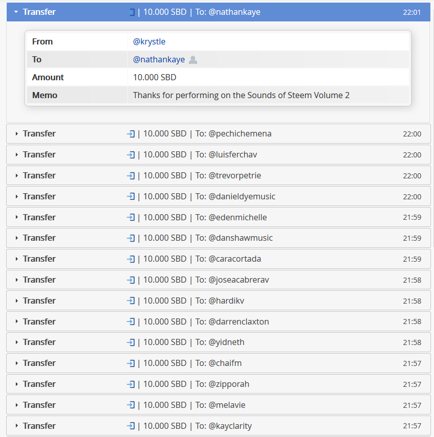This screenshot has height=437, width=434.
Task: Click transfer arrow icon in @pechichemena row
Action: tap(131, 134)
